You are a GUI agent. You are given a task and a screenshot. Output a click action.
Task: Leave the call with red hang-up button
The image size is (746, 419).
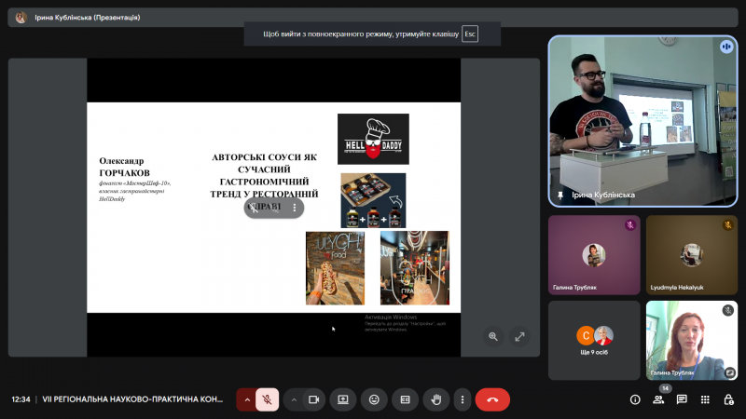[x=492, y=399]
